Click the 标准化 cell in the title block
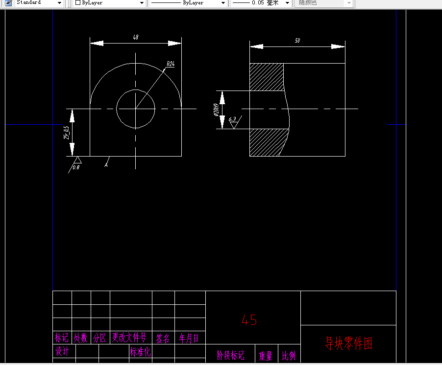 coord(140,352)
